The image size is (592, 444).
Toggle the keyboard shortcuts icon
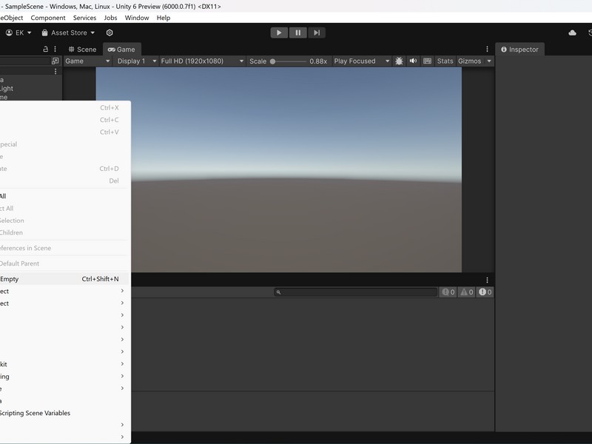point(428,61)
